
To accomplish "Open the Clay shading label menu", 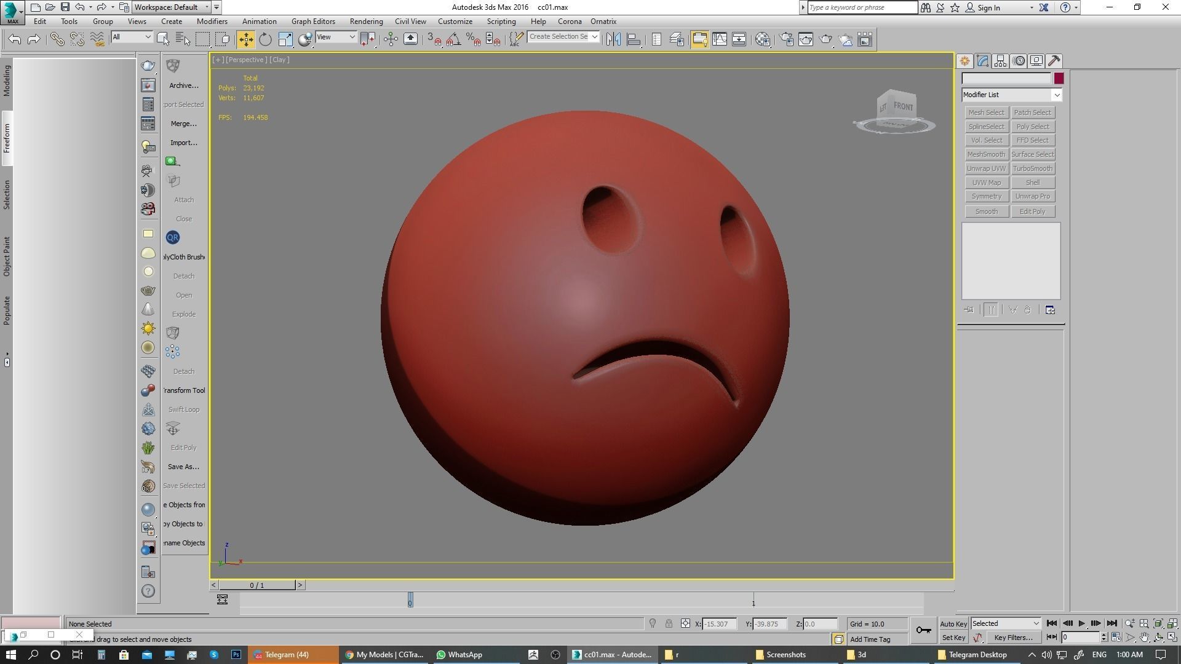I will tap(279, 60).
